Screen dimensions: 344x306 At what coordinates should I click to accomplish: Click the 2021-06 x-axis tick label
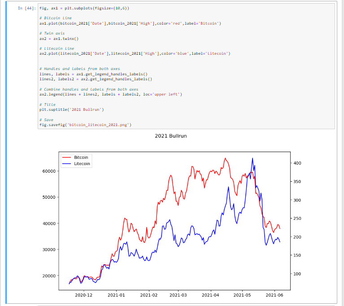coord(274,295)
